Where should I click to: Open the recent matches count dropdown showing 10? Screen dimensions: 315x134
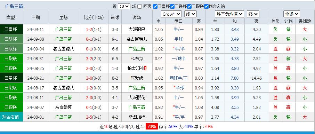[x=124, y=6]
